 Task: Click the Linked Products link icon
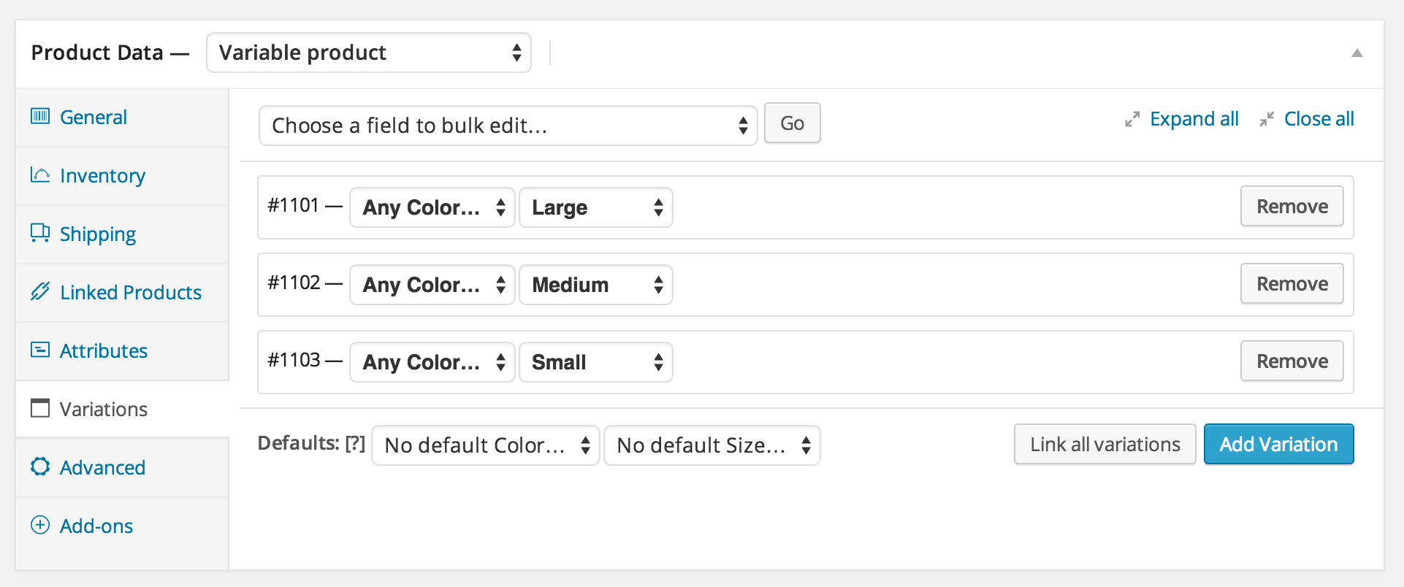(x=40, y=292)
